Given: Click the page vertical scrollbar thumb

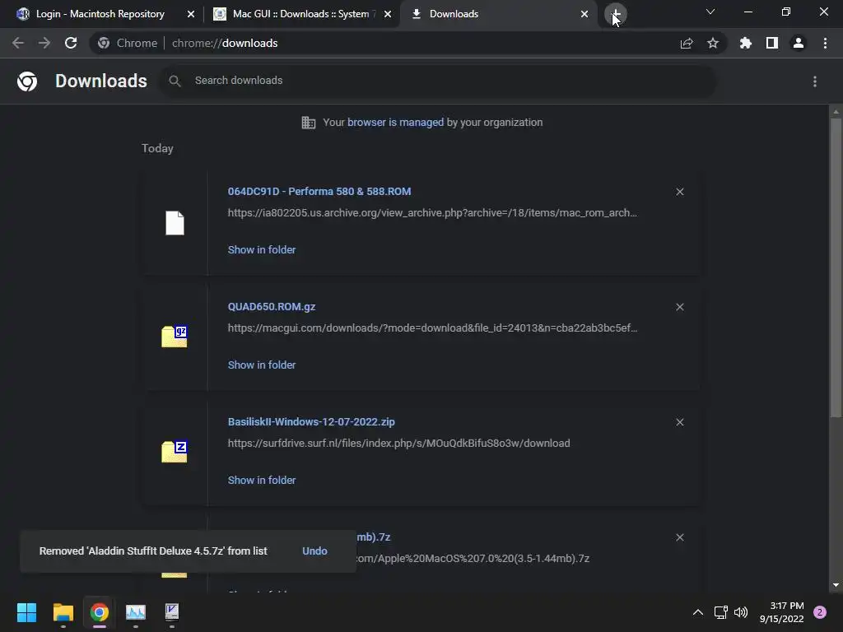Looking at the screenshot, I should 836,267.
